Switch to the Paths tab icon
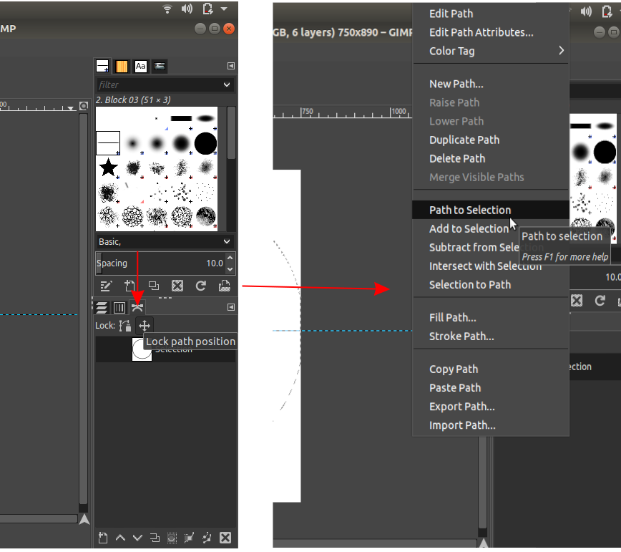Image resolution: width=621 pixels, height=552 pixels. click(x=137, y=307)
